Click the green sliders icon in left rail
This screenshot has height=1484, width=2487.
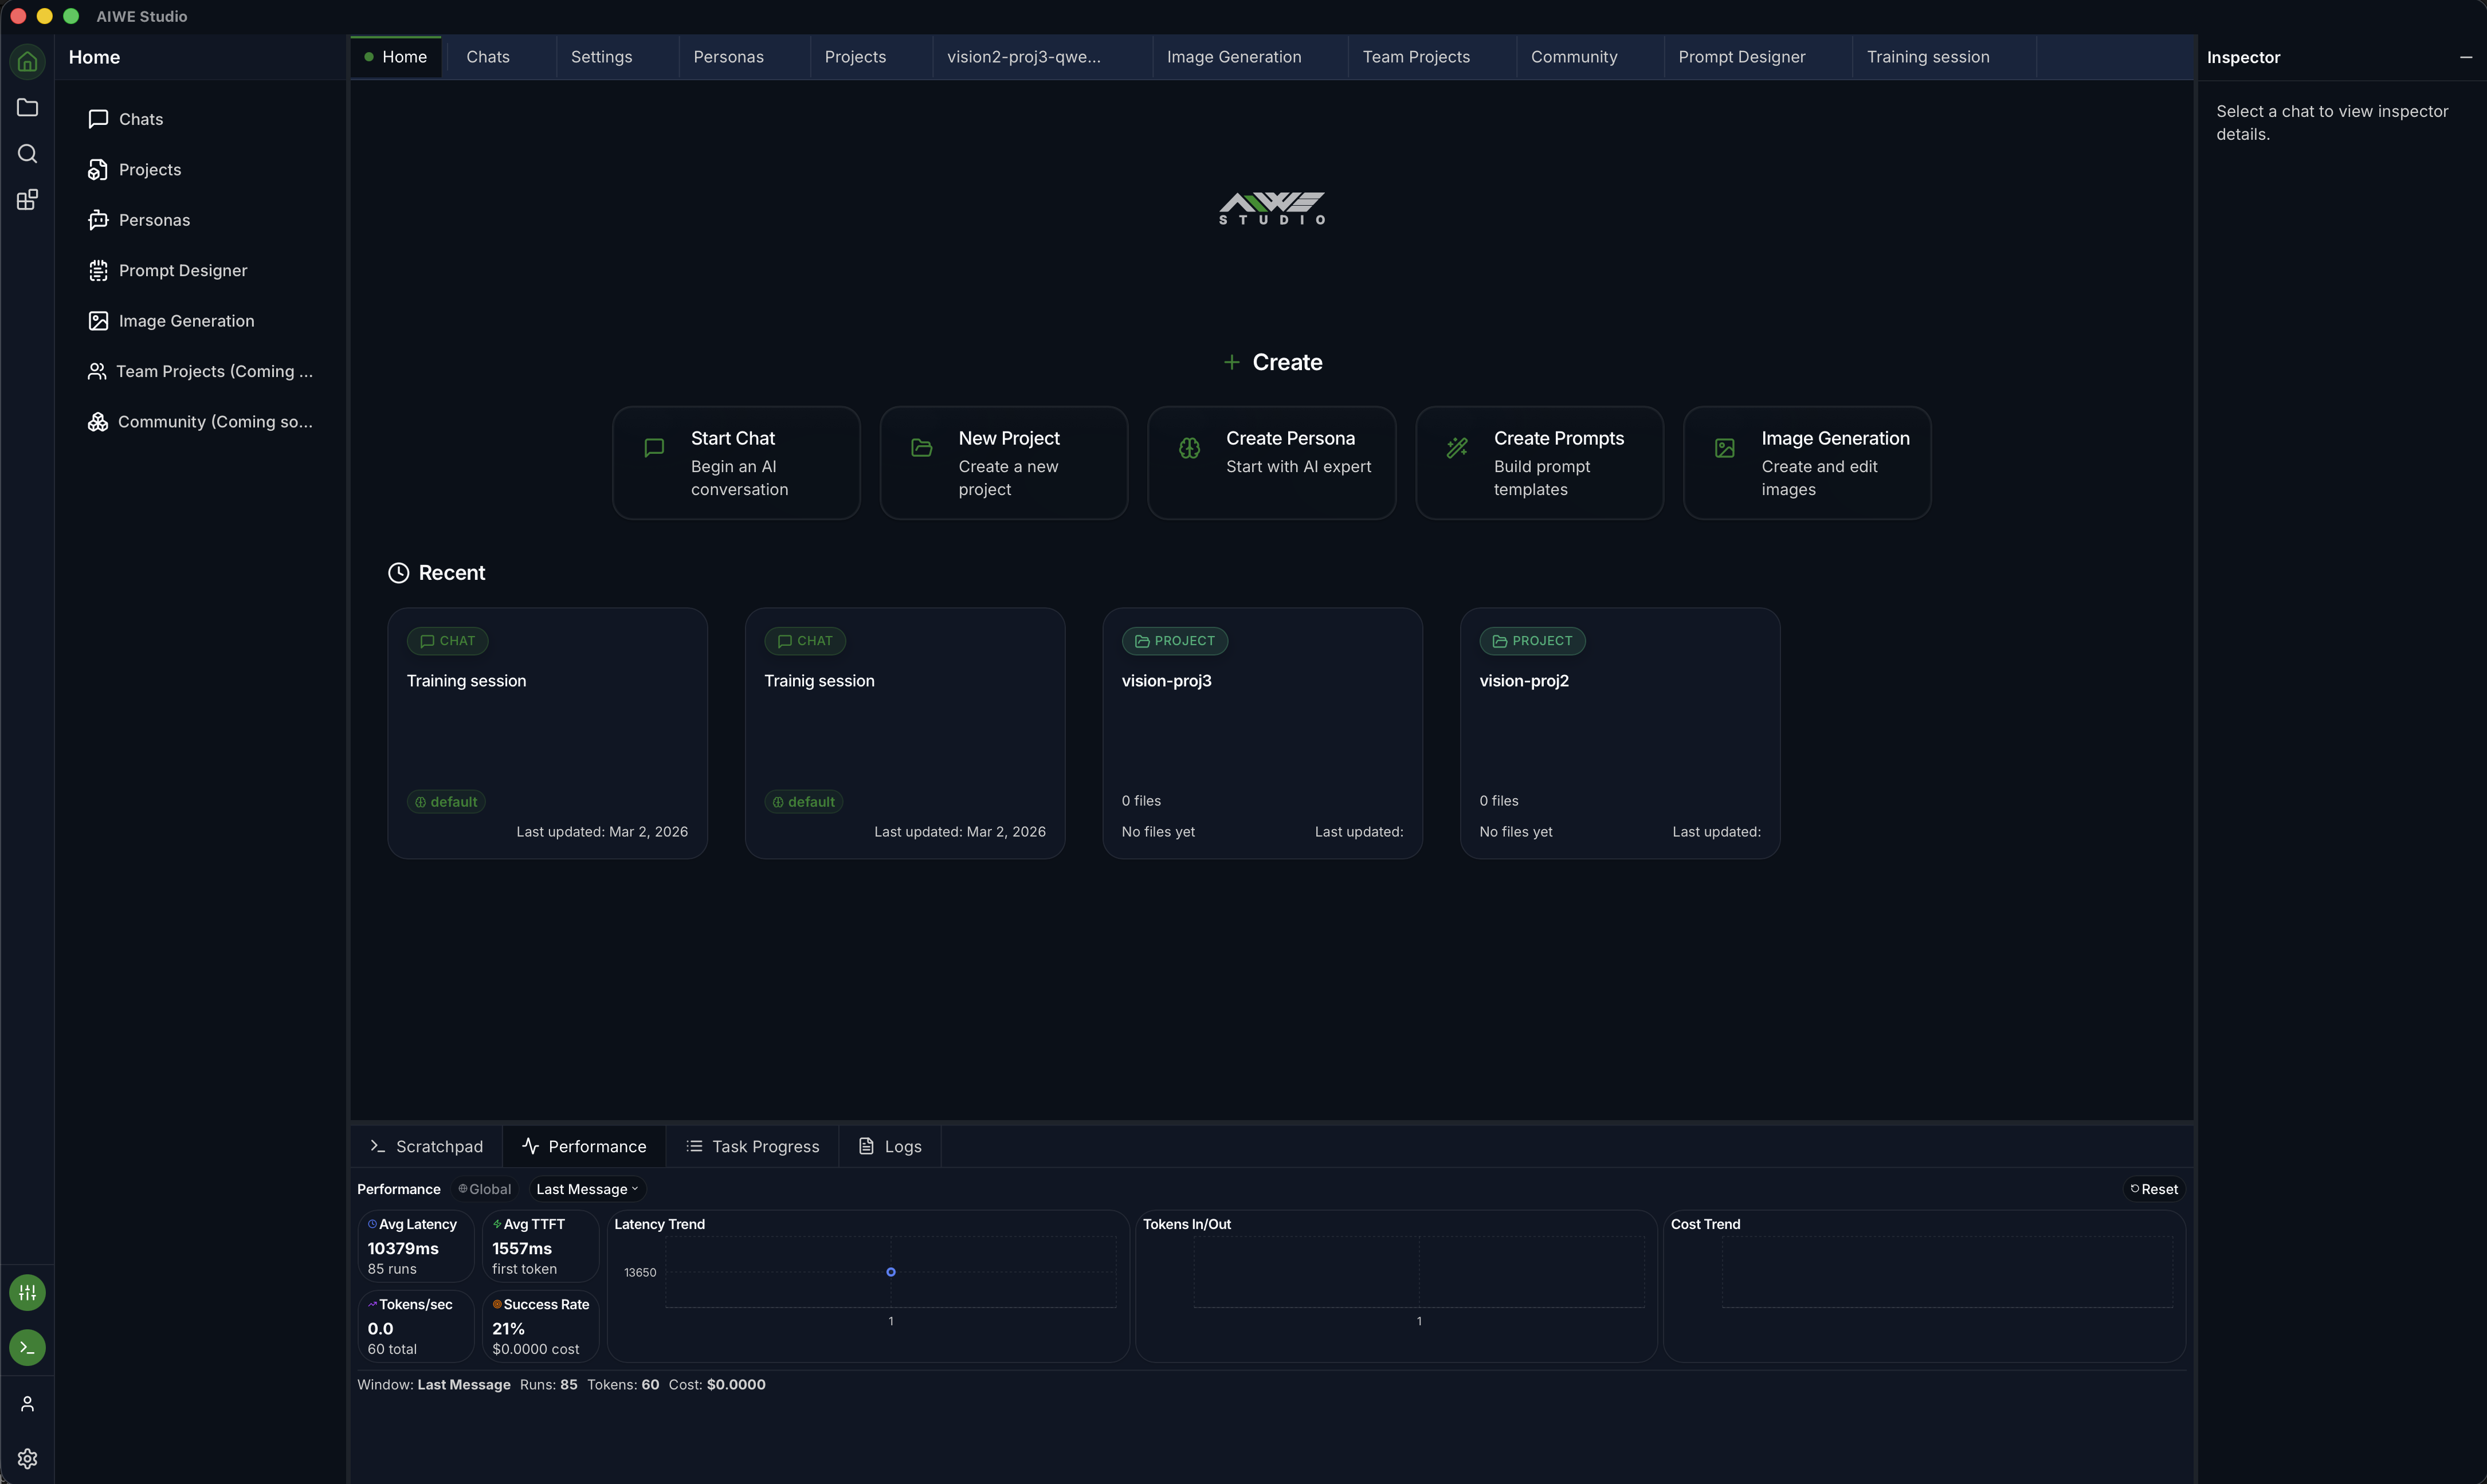27,1292
